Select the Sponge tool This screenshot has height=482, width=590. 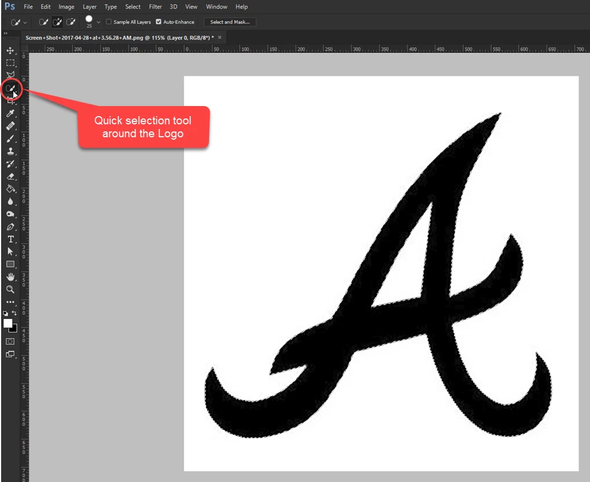10,214
